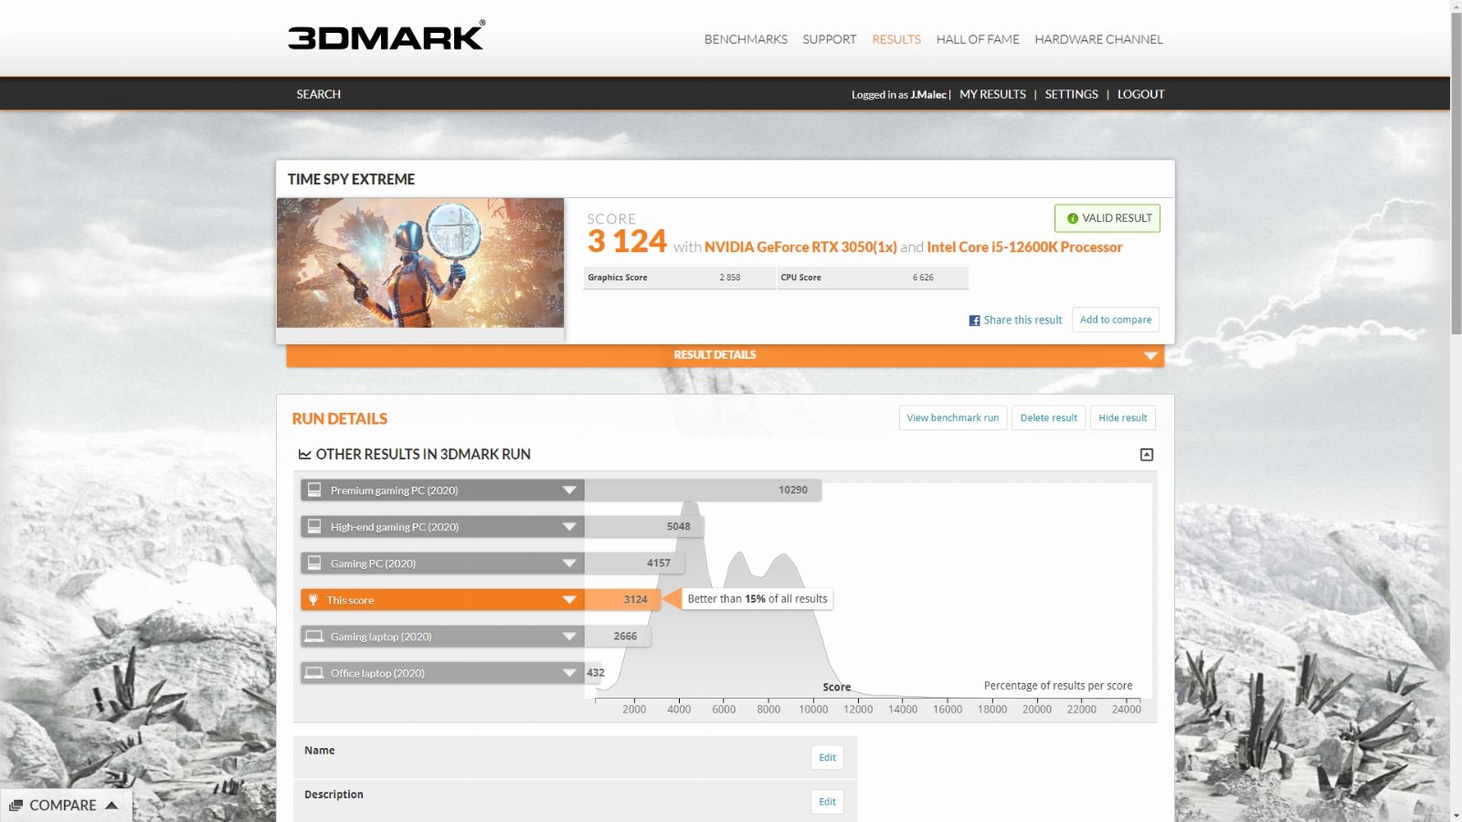Image resolution: width=1462 pixels, height=822 pixels.
Task: Open the Results menu item
Action: (x=896, y=39)
